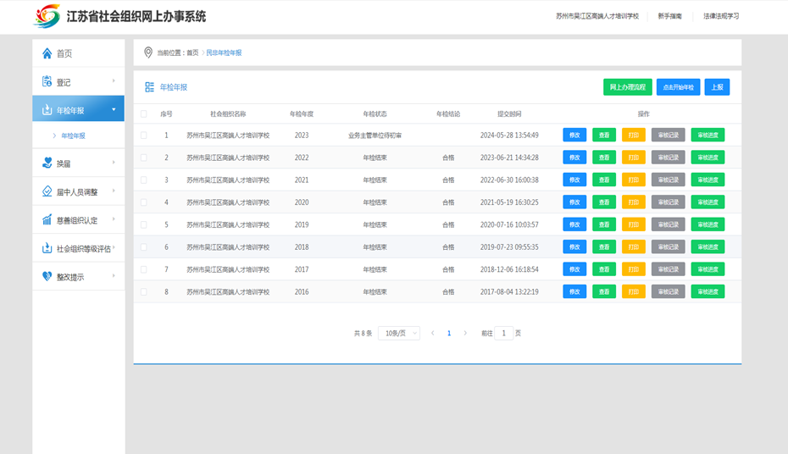The height and width of the screenshot is (454, 788).
Task: Expand the 慈善组织认定 menu arrow
Action: [114, 219]
